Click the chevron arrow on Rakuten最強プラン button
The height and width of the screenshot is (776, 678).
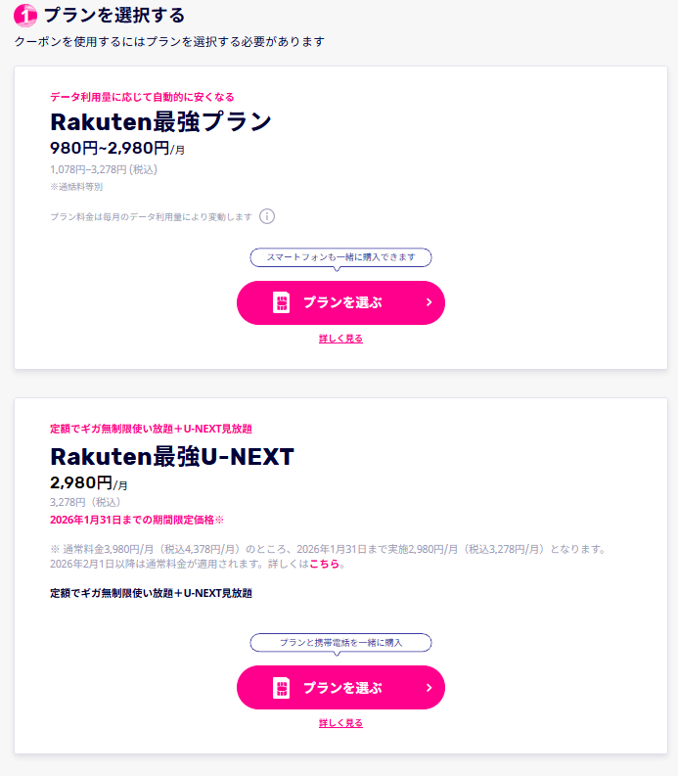(429, 302)
